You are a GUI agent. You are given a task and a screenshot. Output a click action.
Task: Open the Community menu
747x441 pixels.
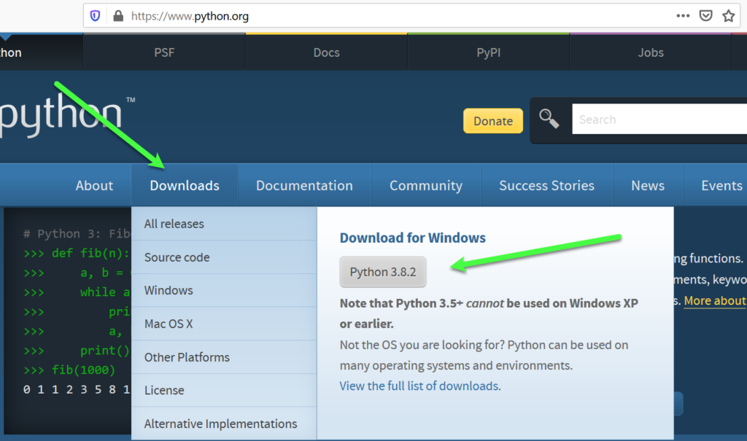click(x=426, y=185)
